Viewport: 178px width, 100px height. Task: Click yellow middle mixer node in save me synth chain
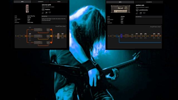tap(51, 36)
